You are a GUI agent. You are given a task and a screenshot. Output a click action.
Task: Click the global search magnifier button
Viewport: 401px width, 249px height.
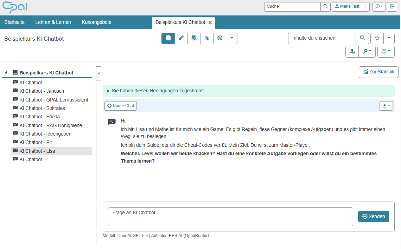point(325,7)
